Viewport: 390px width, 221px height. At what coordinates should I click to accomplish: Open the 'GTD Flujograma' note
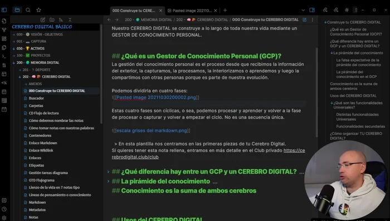point(42,180)
